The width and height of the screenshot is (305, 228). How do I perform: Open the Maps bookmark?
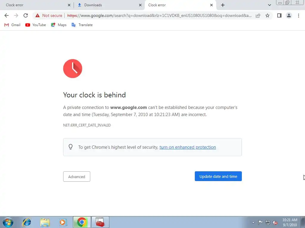click(59, 25)
